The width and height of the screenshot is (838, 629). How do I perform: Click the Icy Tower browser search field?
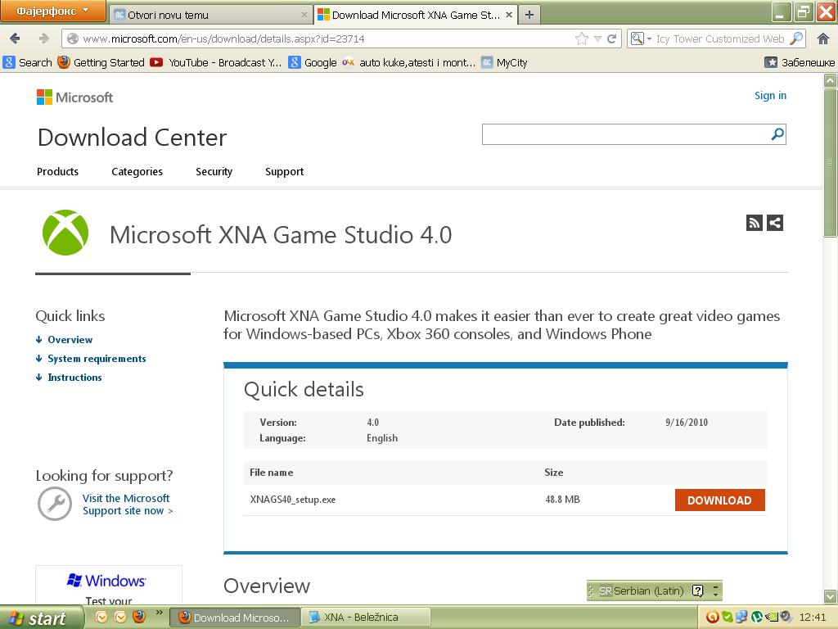pos(720,38)
